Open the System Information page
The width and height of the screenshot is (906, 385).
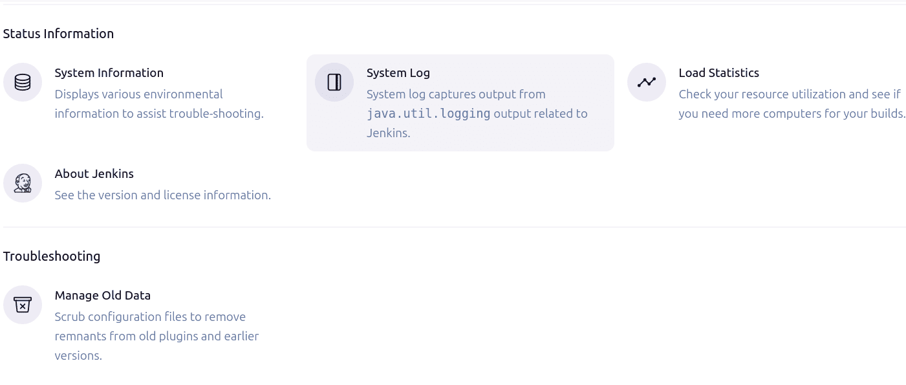[109, 72]
